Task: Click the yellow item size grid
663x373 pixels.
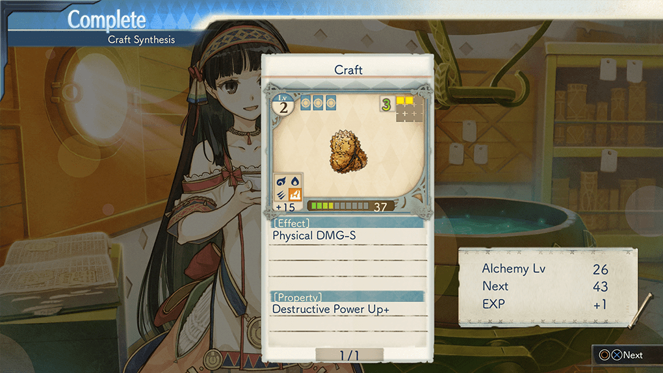Action: point(409,109)
